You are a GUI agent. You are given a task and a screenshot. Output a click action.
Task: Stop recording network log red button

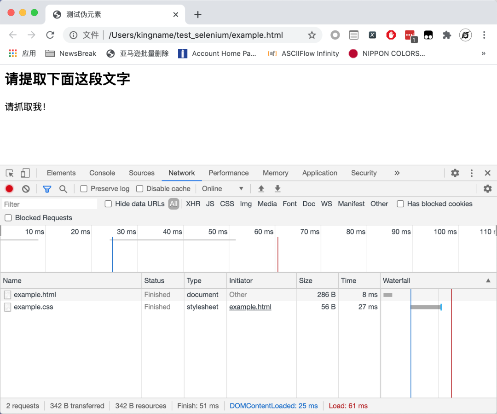(x=9, y=189)
